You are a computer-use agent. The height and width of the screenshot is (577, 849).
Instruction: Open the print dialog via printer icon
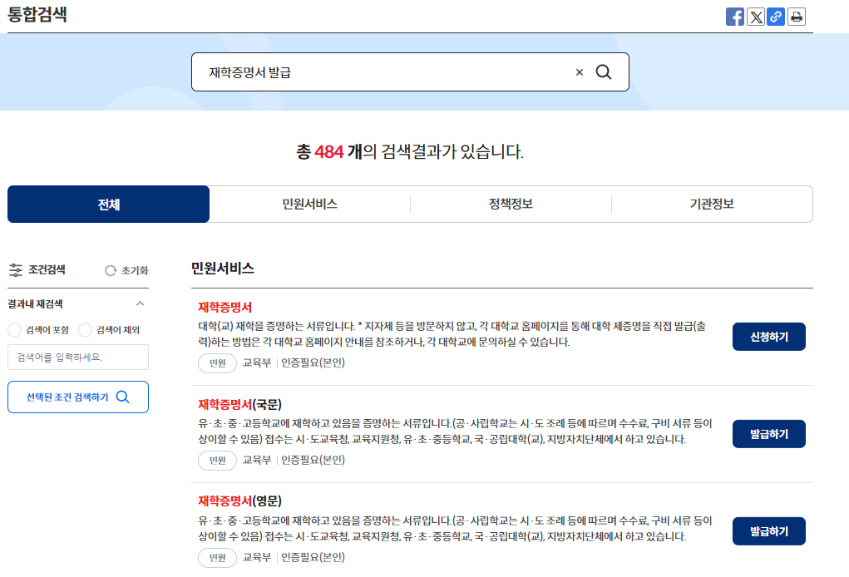coord(796,17)
